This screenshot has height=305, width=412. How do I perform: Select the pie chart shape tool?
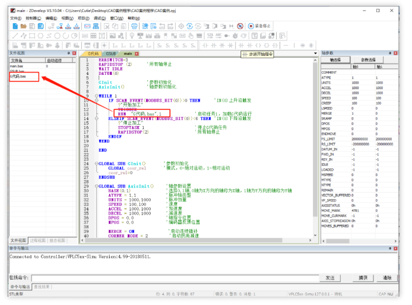pyautogui.click(x=74, y=36)
